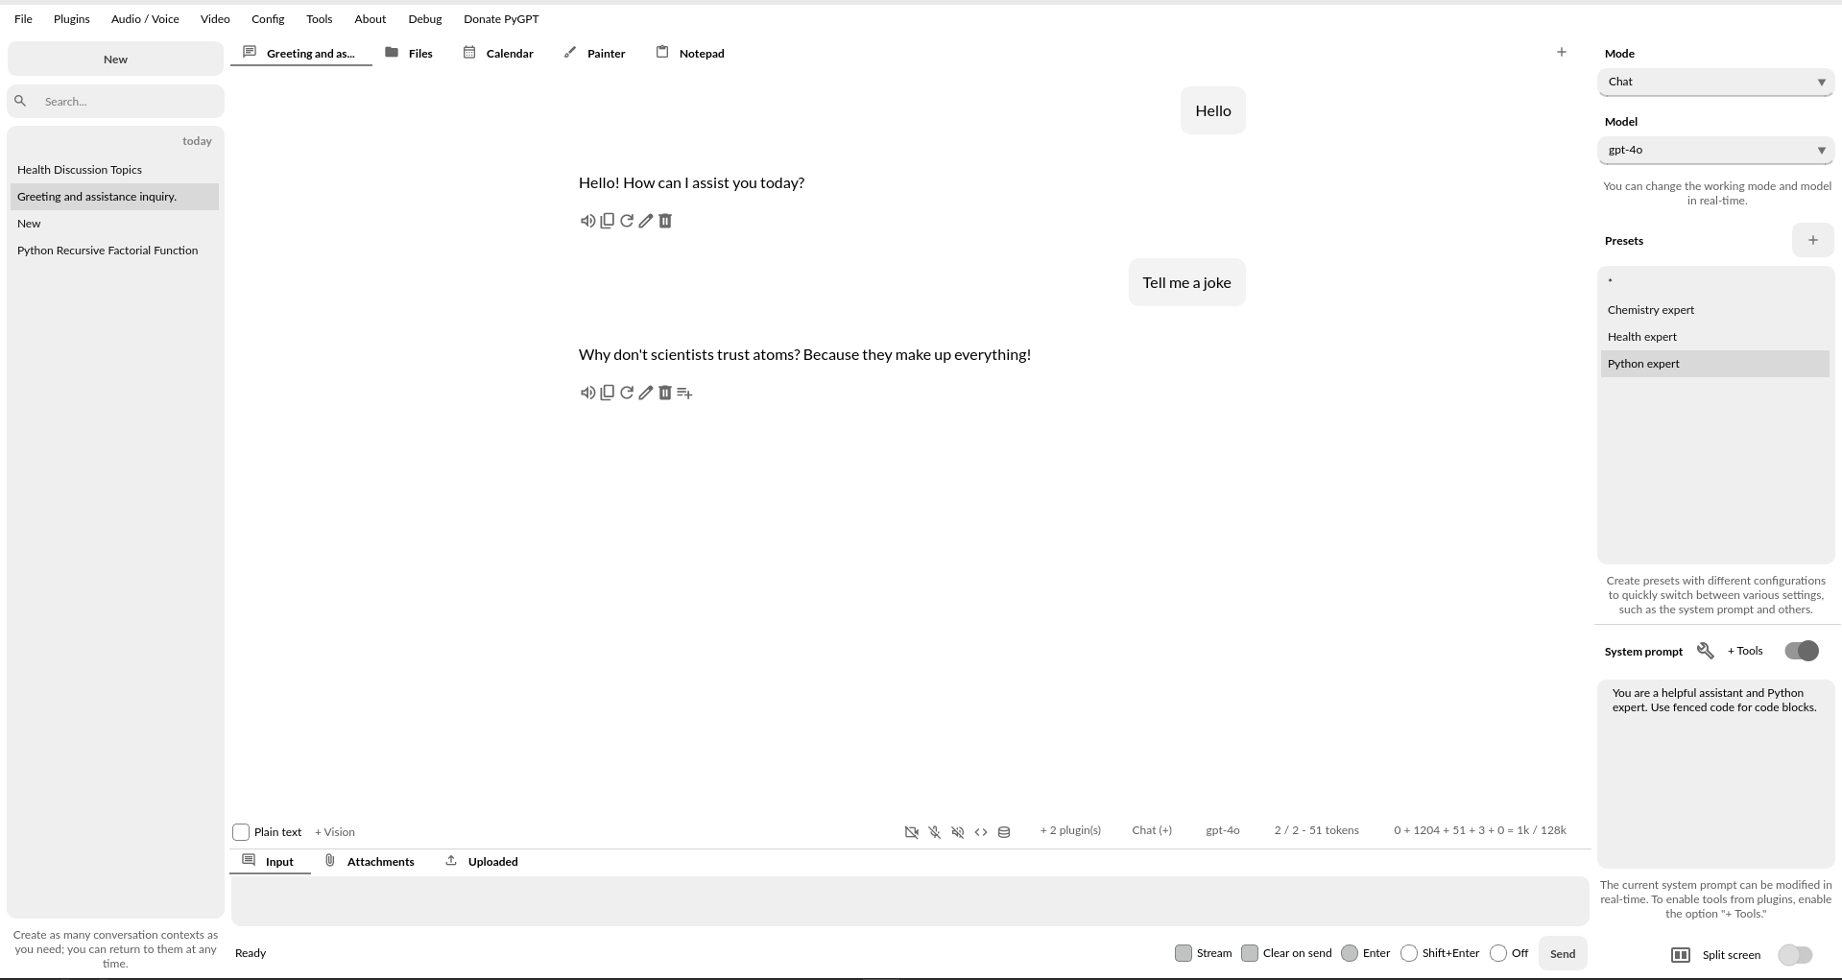Image resolution: width=1842 pixels, height=980 pixels.
Task: Enable the Plain text checkbox
Action: 242,832
